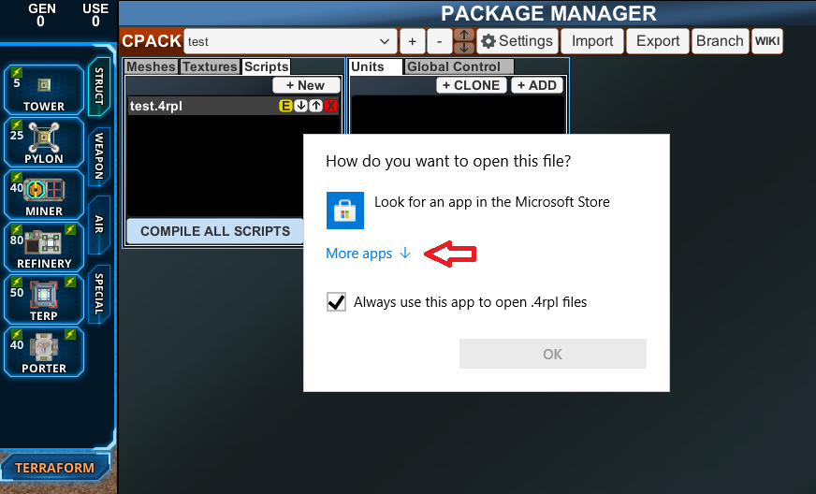Click the Microsoft Store icon
Viewport: 816px width, 494px height.
[x=344, y=211]
